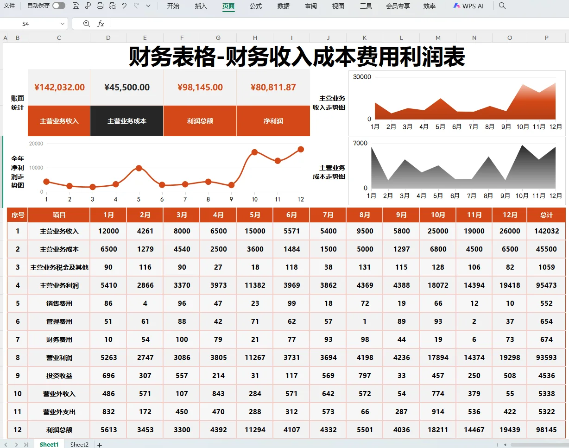569x448 pixels.
Task: Select the ¥80,811.87 value cell
Action: (273, 88)
